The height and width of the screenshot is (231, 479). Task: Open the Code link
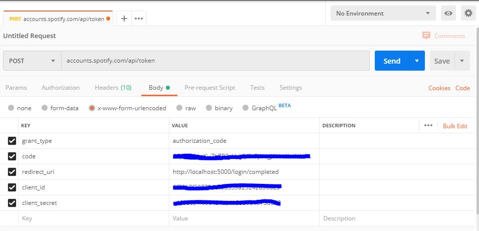(462, 88)
